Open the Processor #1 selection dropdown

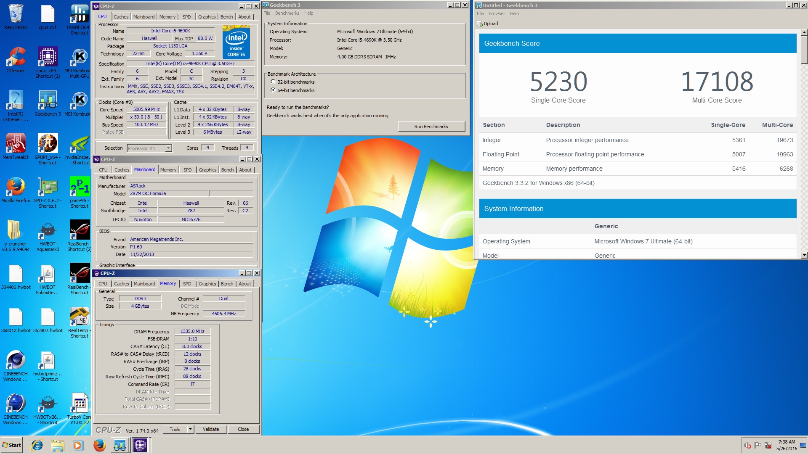click(x=168, y=148)
